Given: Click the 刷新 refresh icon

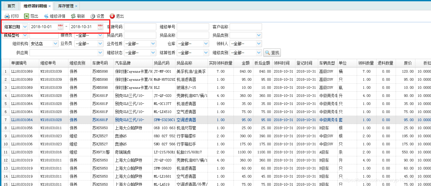Looking at the screenshot, I should (x=73, y=16).
